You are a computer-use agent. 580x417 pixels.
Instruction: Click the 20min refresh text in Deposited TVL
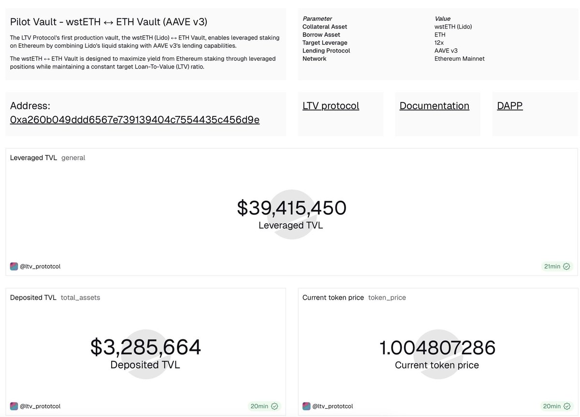[260, 406]
